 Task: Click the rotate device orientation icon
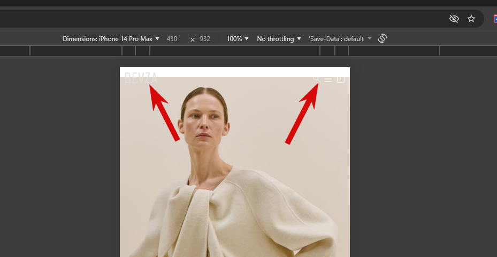383,38
